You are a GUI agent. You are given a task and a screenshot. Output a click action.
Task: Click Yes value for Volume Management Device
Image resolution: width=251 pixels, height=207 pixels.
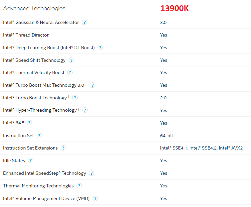[163, 199]
